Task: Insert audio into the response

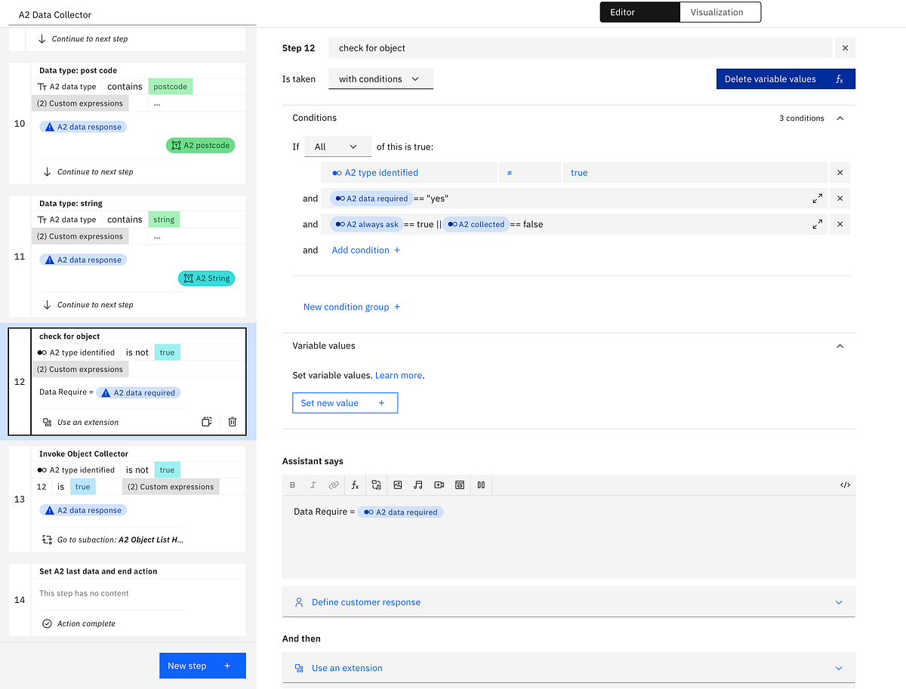Action: 418,485
